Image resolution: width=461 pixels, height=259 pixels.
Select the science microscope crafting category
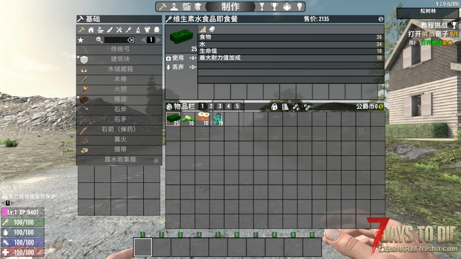[138, 30]
